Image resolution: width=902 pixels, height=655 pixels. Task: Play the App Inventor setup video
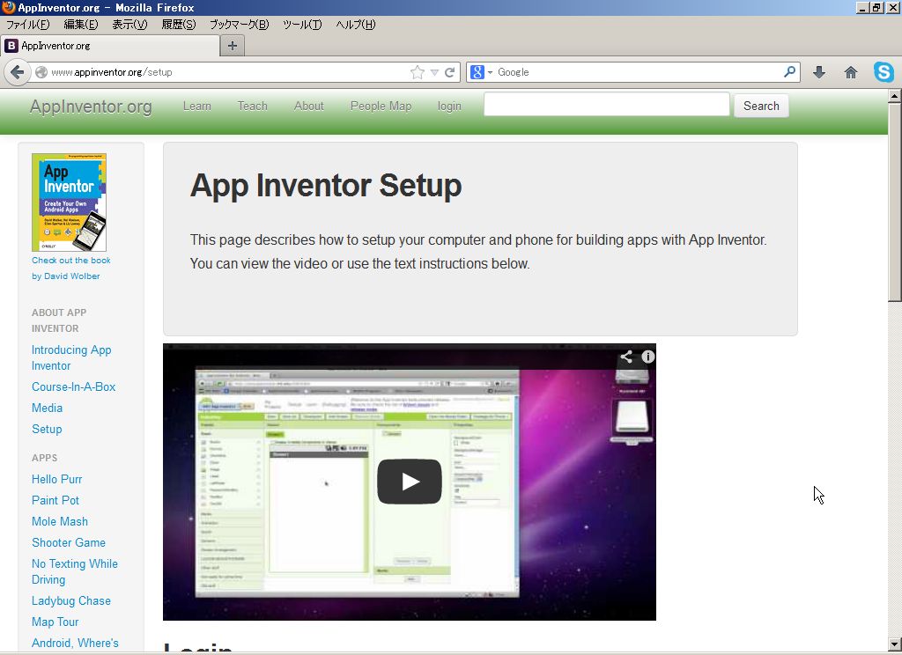click(409, 482)
